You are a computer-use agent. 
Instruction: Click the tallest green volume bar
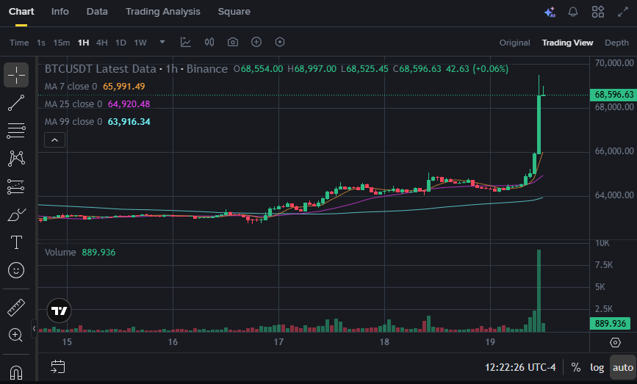539,291
